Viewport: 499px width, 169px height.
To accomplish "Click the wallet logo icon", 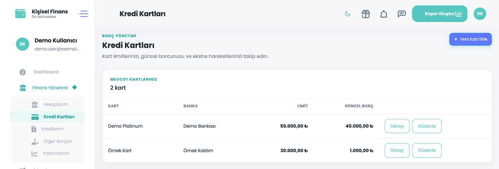I will (20, 14).
